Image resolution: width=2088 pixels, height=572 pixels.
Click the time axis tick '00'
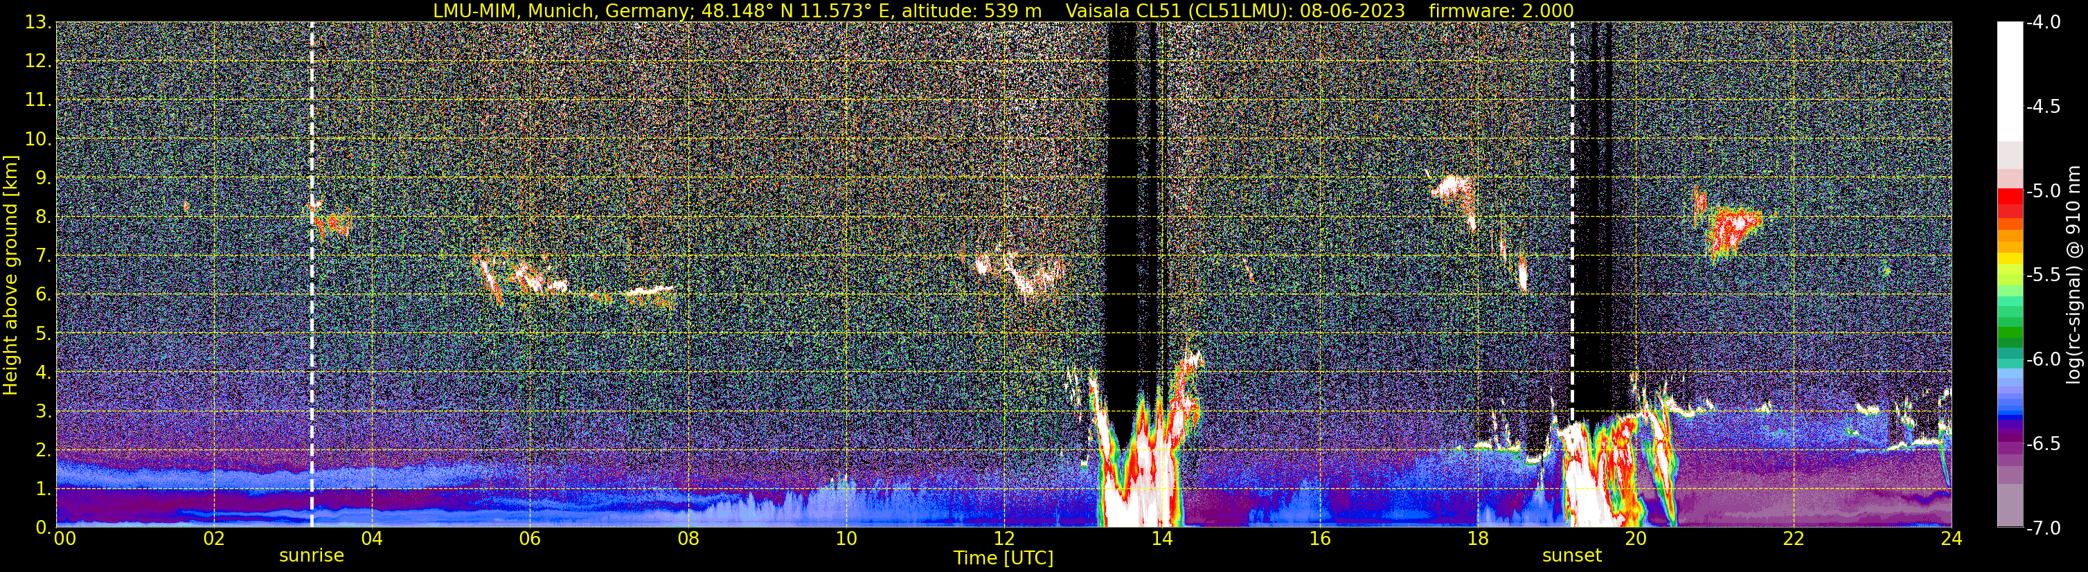point(64,539)
